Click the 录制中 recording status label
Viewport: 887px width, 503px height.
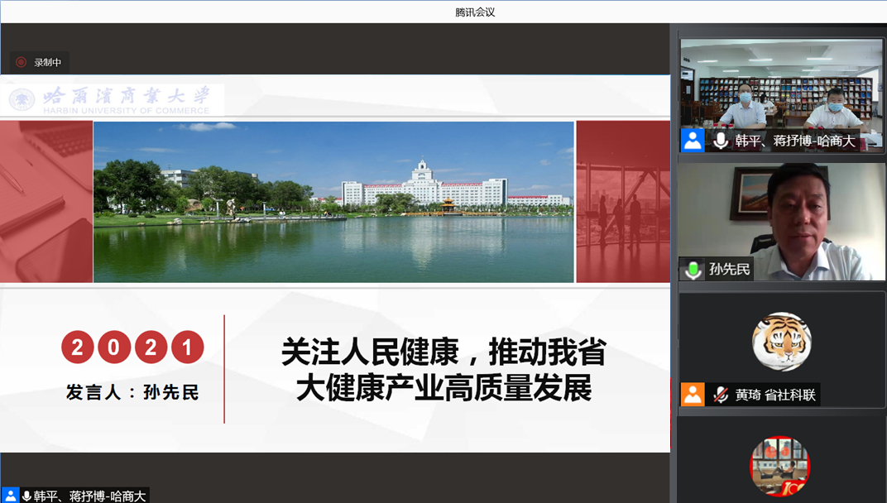48,62
